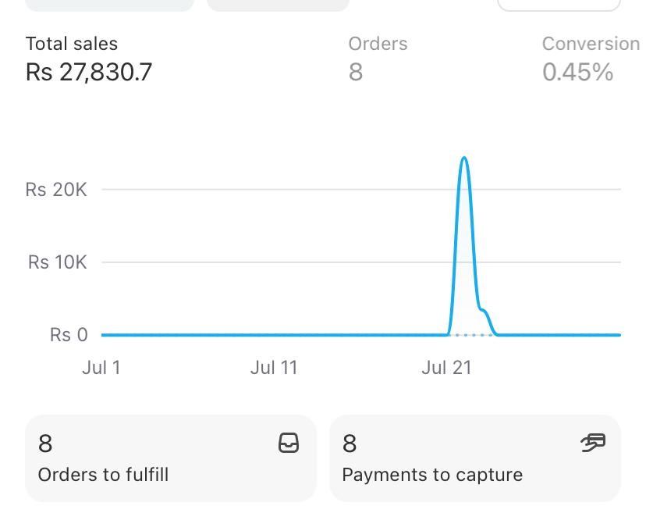Click the Rs 20K axis label
646x513 pixels.
pos(56,190)
